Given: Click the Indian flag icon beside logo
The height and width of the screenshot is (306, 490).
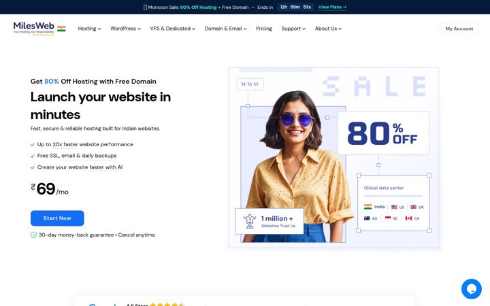Looking at the screenshot, I should pyautogui.click(x=61, y=29).
